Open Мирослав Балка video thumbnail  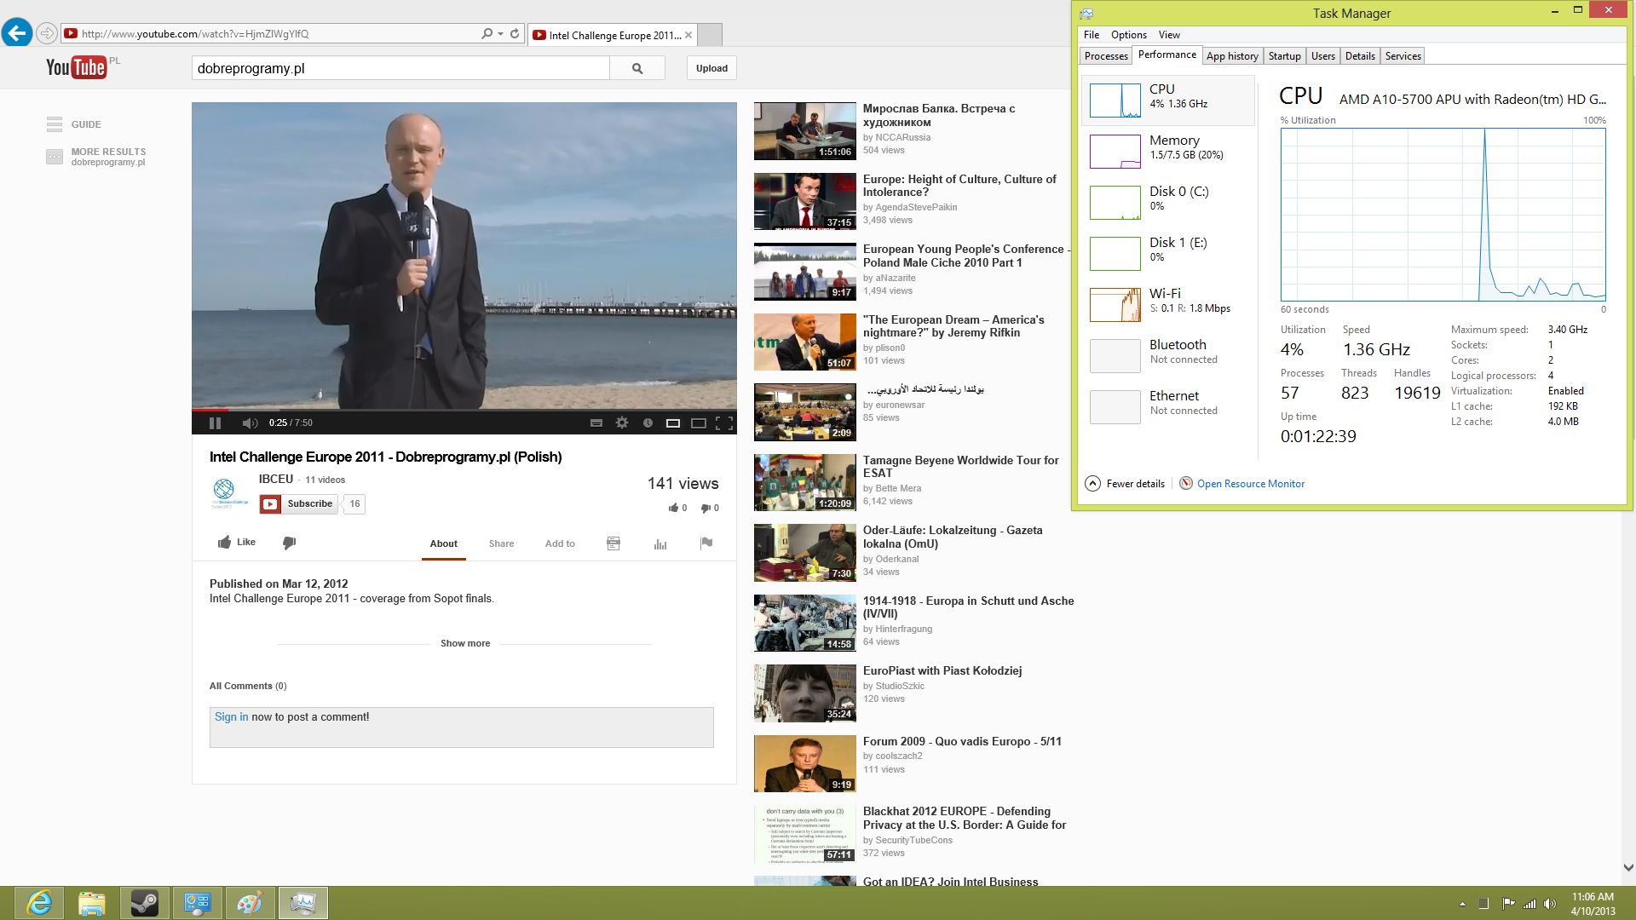(804, 131)
